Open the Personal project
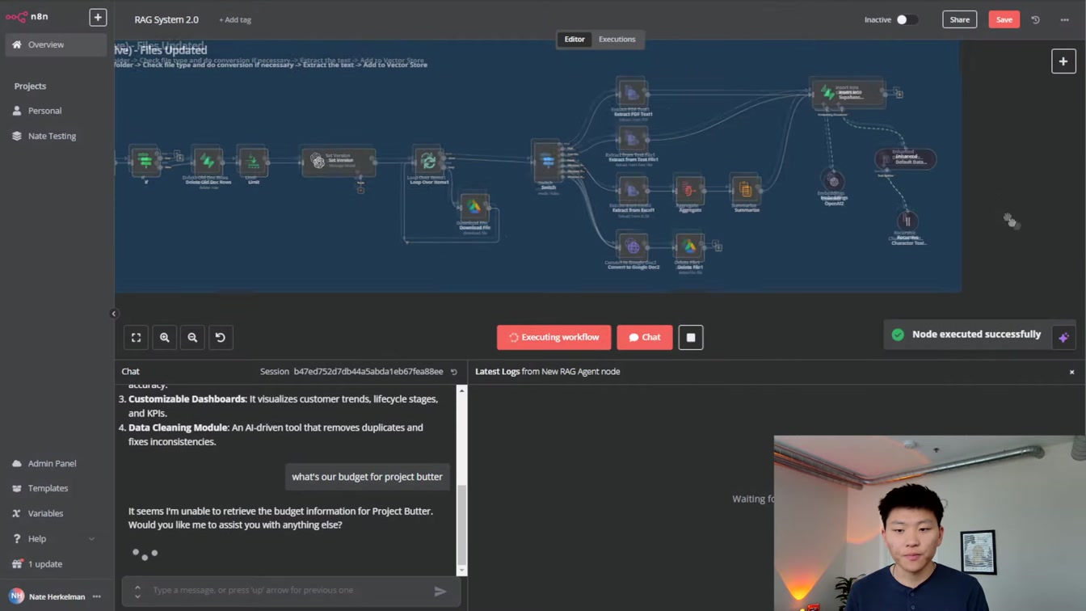 [x=56, y=111]
